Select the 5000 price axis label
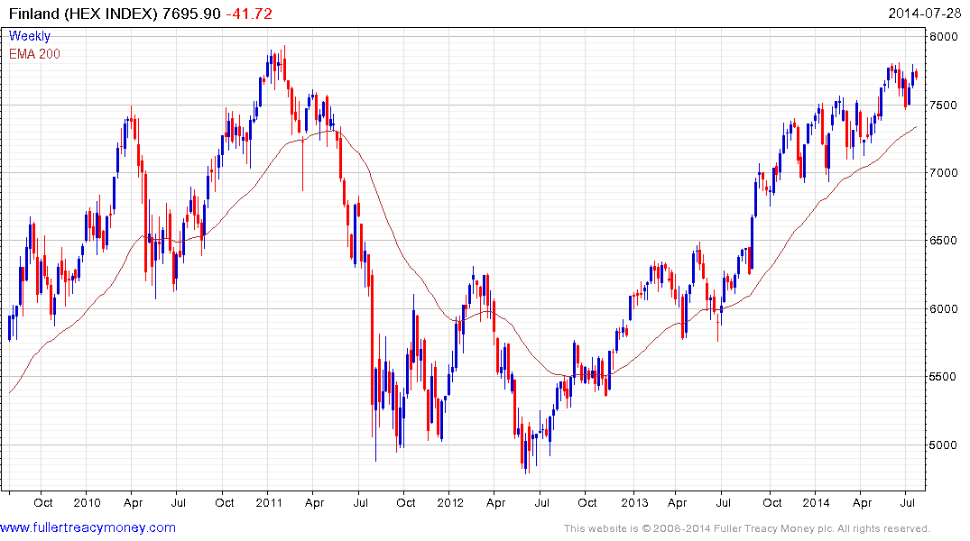970x541 pixels. (x=944, y=445)
